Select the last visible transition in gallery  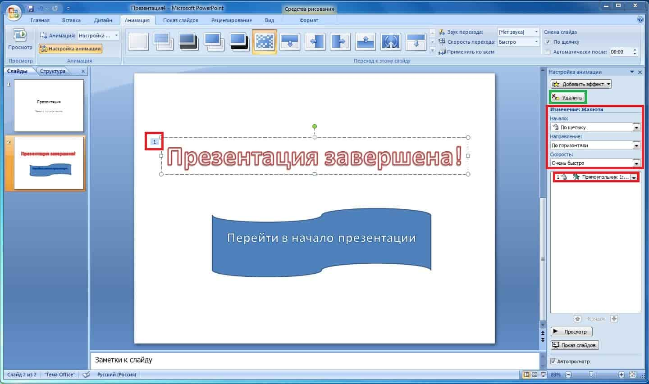pyautogui.click(x=416, y=42)
